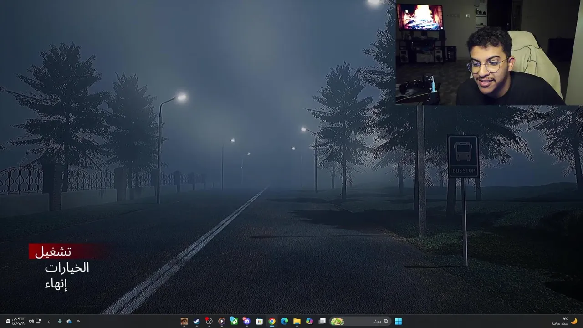583x328 pixels.
Task: Choose إنهاء (Quit) in the game menu
Action: pos(56,284)
